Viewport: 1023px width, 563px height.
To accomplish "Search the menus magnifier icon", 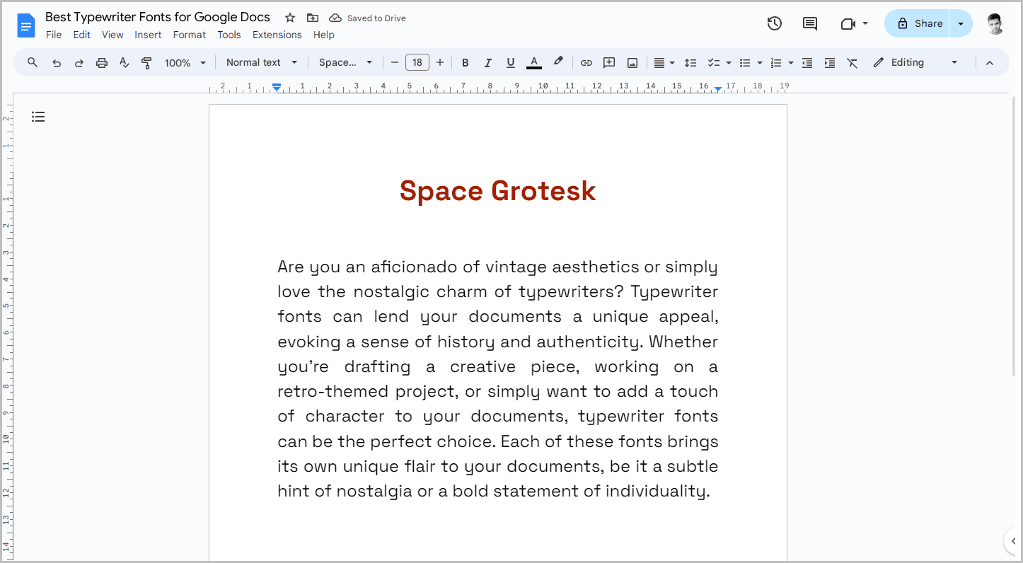I will (x=33, y=62).
